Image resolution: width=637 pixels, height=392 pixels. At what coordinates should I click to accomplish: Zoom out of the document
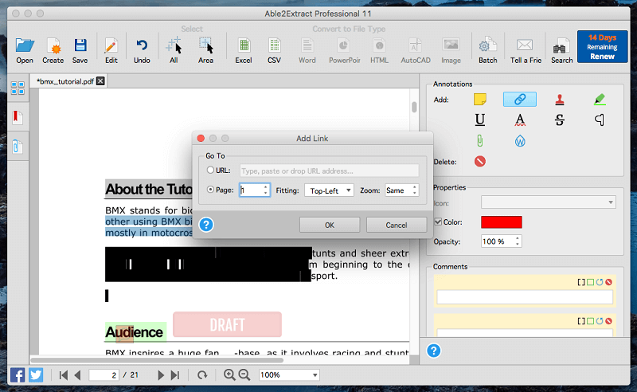tap(244, 374)
